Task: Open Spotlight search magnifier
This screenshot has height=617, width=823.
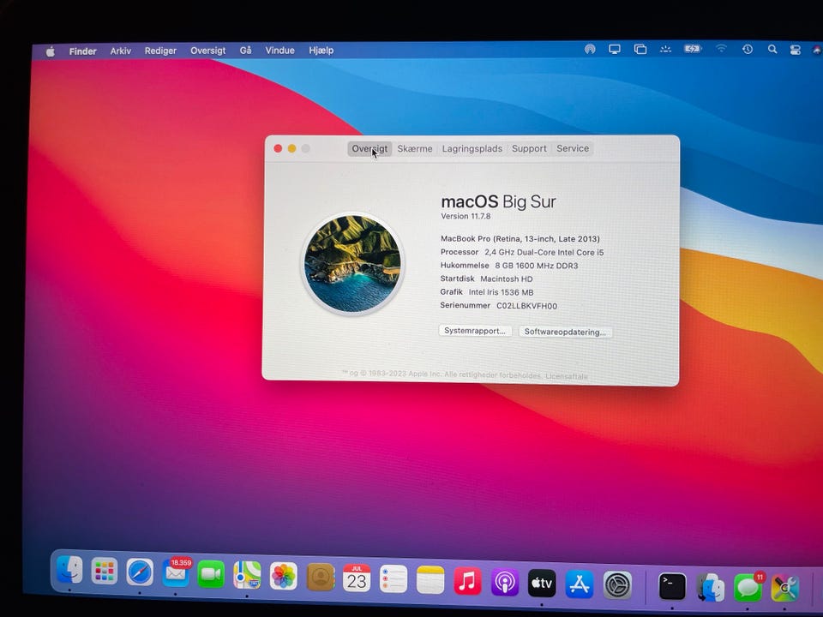Action: [772, 50]
